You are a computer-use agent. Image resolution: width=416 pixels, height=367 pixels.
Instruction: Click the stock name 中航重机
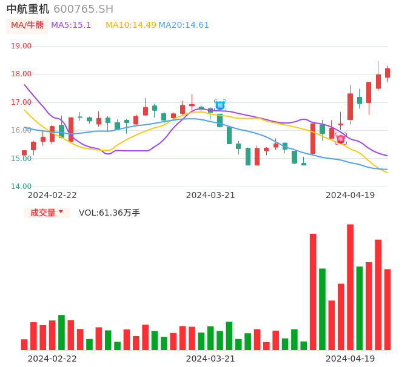(x=28, y=9)
